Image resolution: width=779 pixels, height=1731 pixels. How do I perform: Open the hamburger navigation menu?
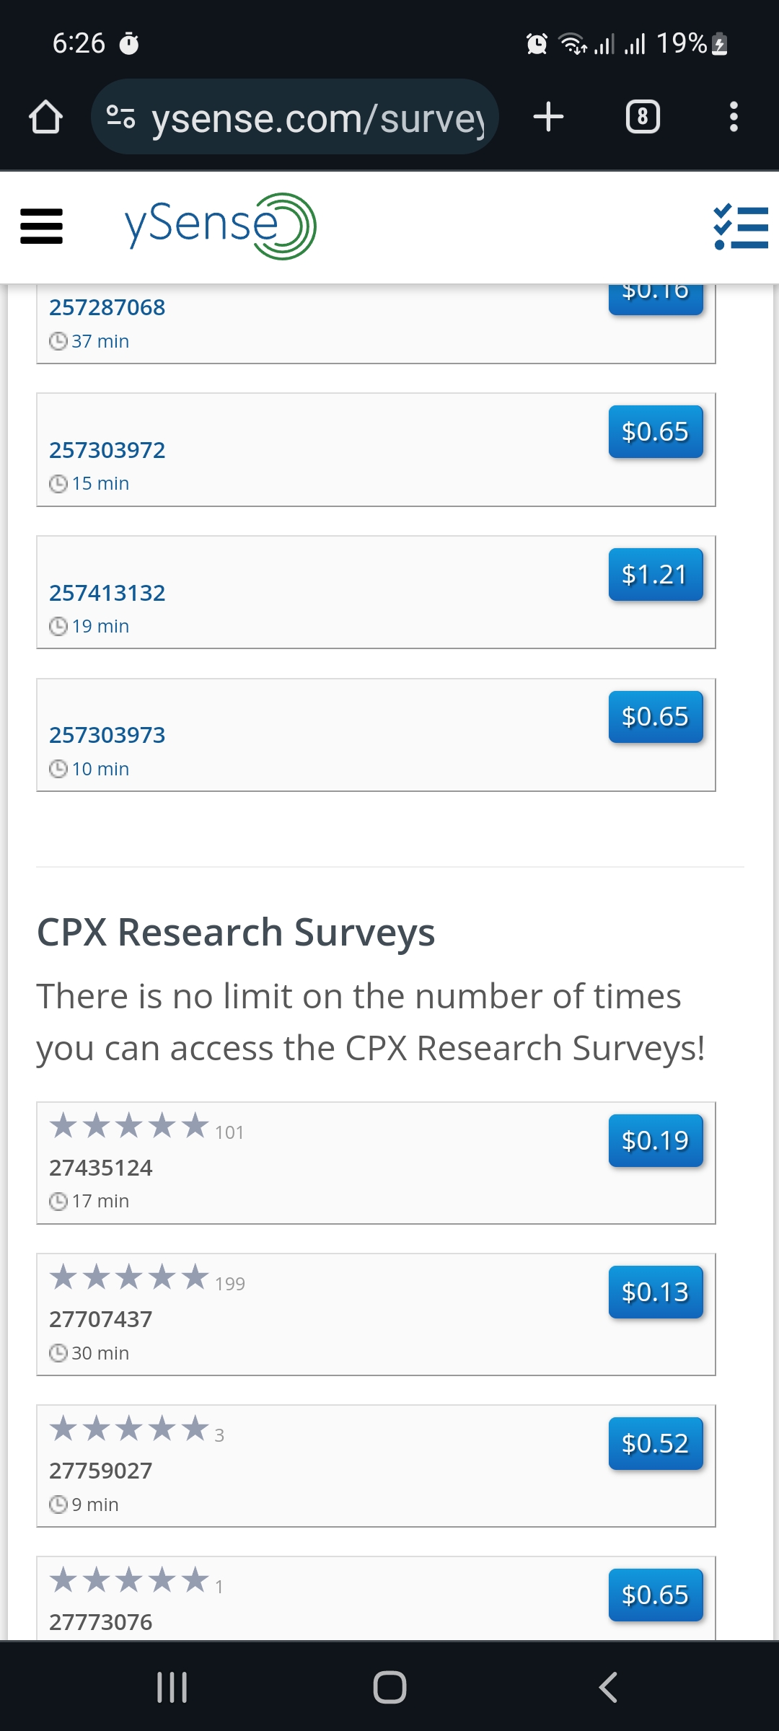[42, 226]
